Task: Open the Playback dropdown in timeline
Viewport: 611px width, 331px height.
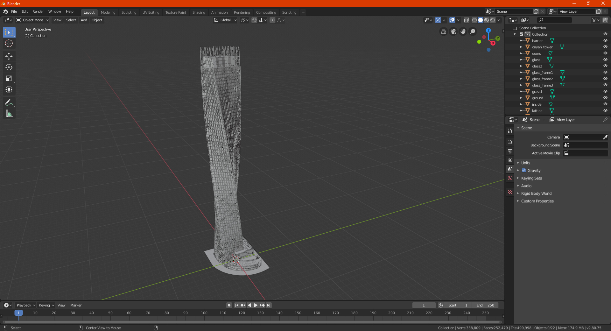Action: 26,305
